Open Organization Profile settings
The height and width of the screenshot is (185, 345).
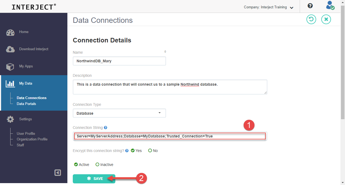click(x=32, y=139)
